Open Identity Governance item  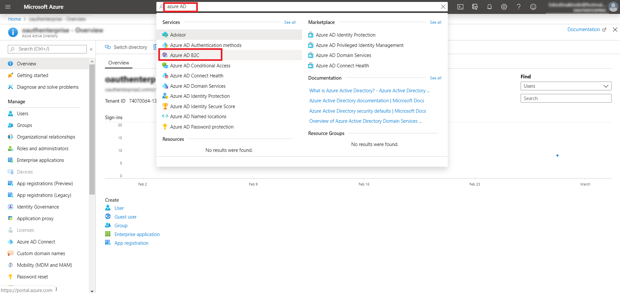point(44,207)
